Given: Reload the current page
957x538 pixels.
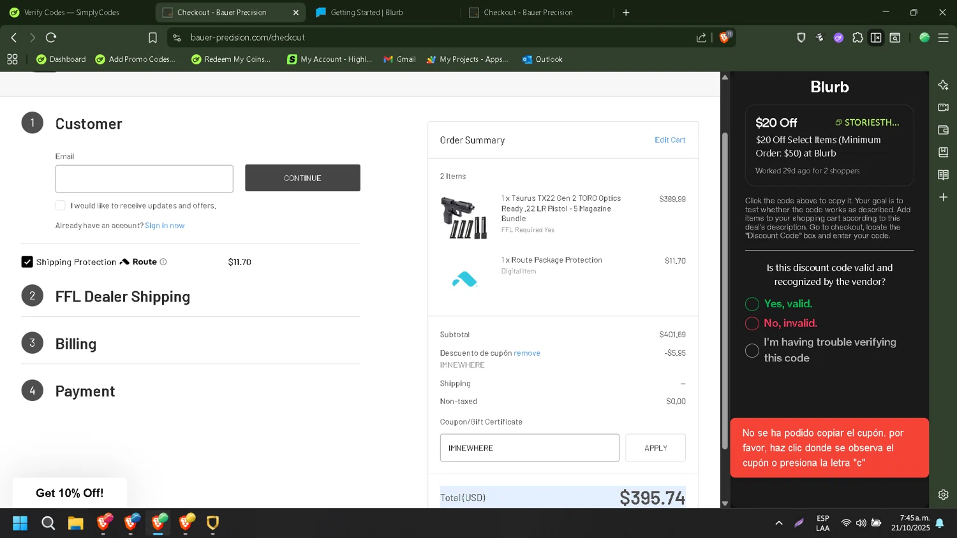Looking at the screenshot, I should [x=52, y=38].
